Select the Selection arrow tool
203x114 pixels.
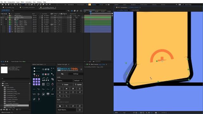[6, 4]
